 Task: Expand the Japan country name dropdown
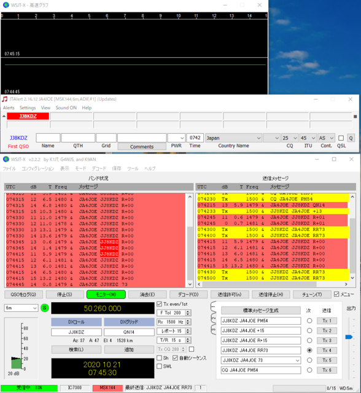233,138
